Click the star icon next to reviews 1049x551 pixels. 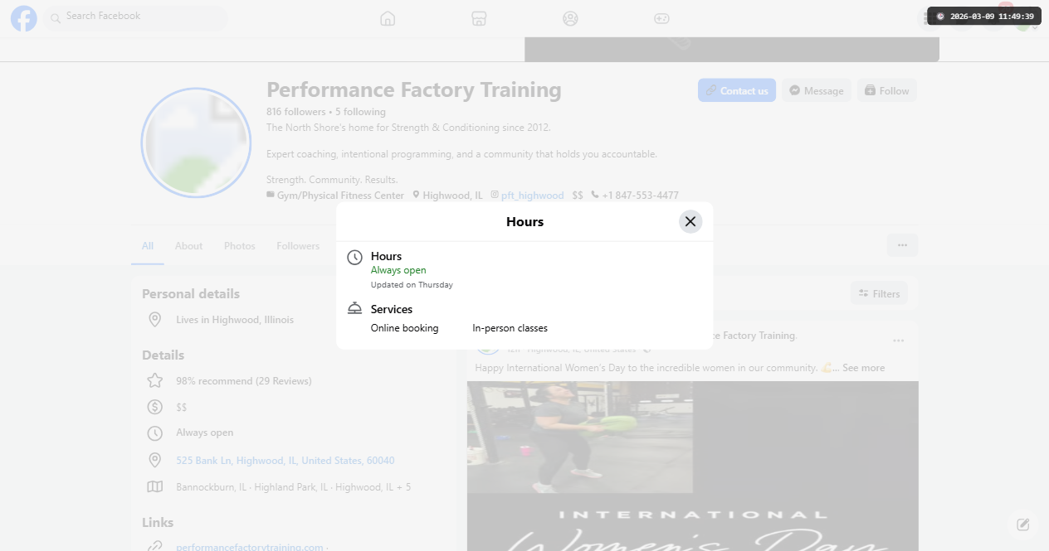click(154, 381)
